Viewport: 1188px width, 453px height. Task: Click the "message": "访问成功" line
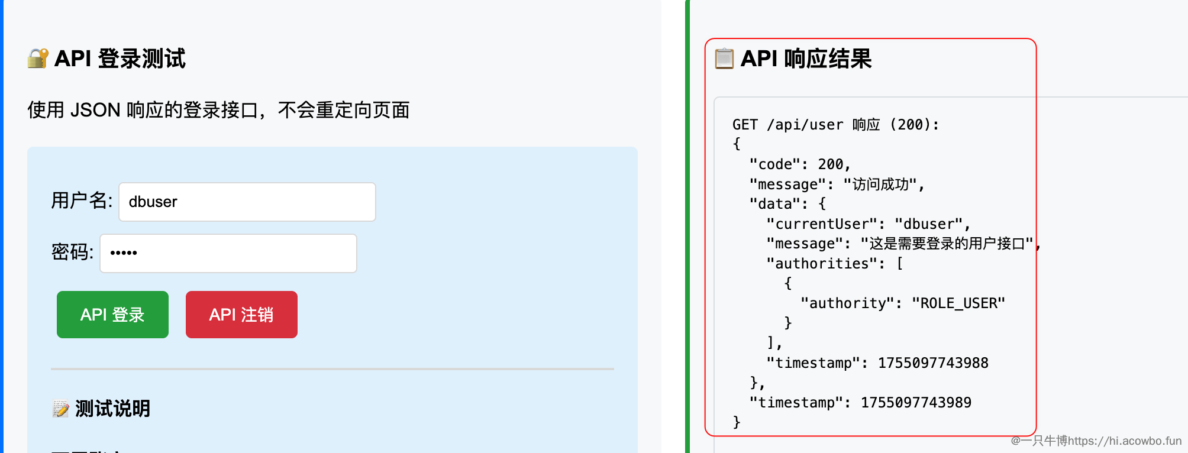pos(837,185)
